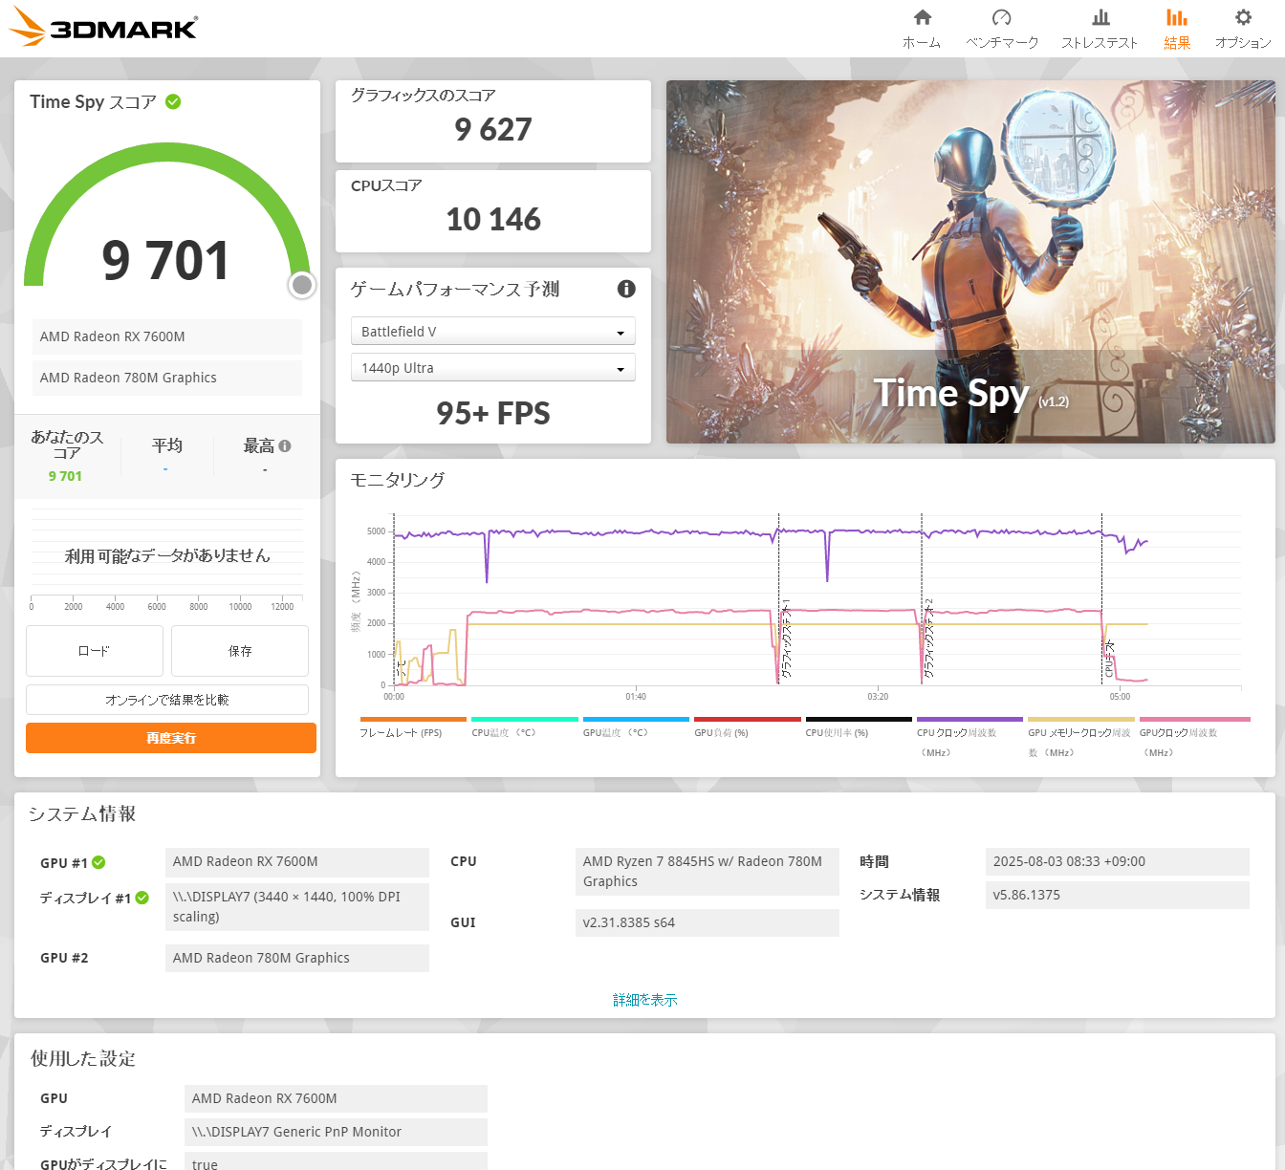Click the green check beside GPU #1

98,862
